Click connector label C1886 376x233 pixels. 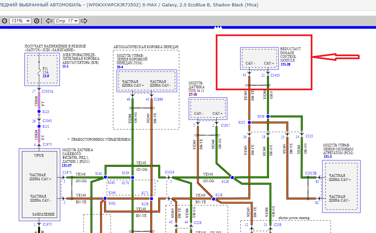coord(159,100)
